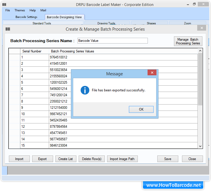The width and height of the screenshot is (211, 191).
Task: Select row with value 9846123004
Action: [59, 145]
